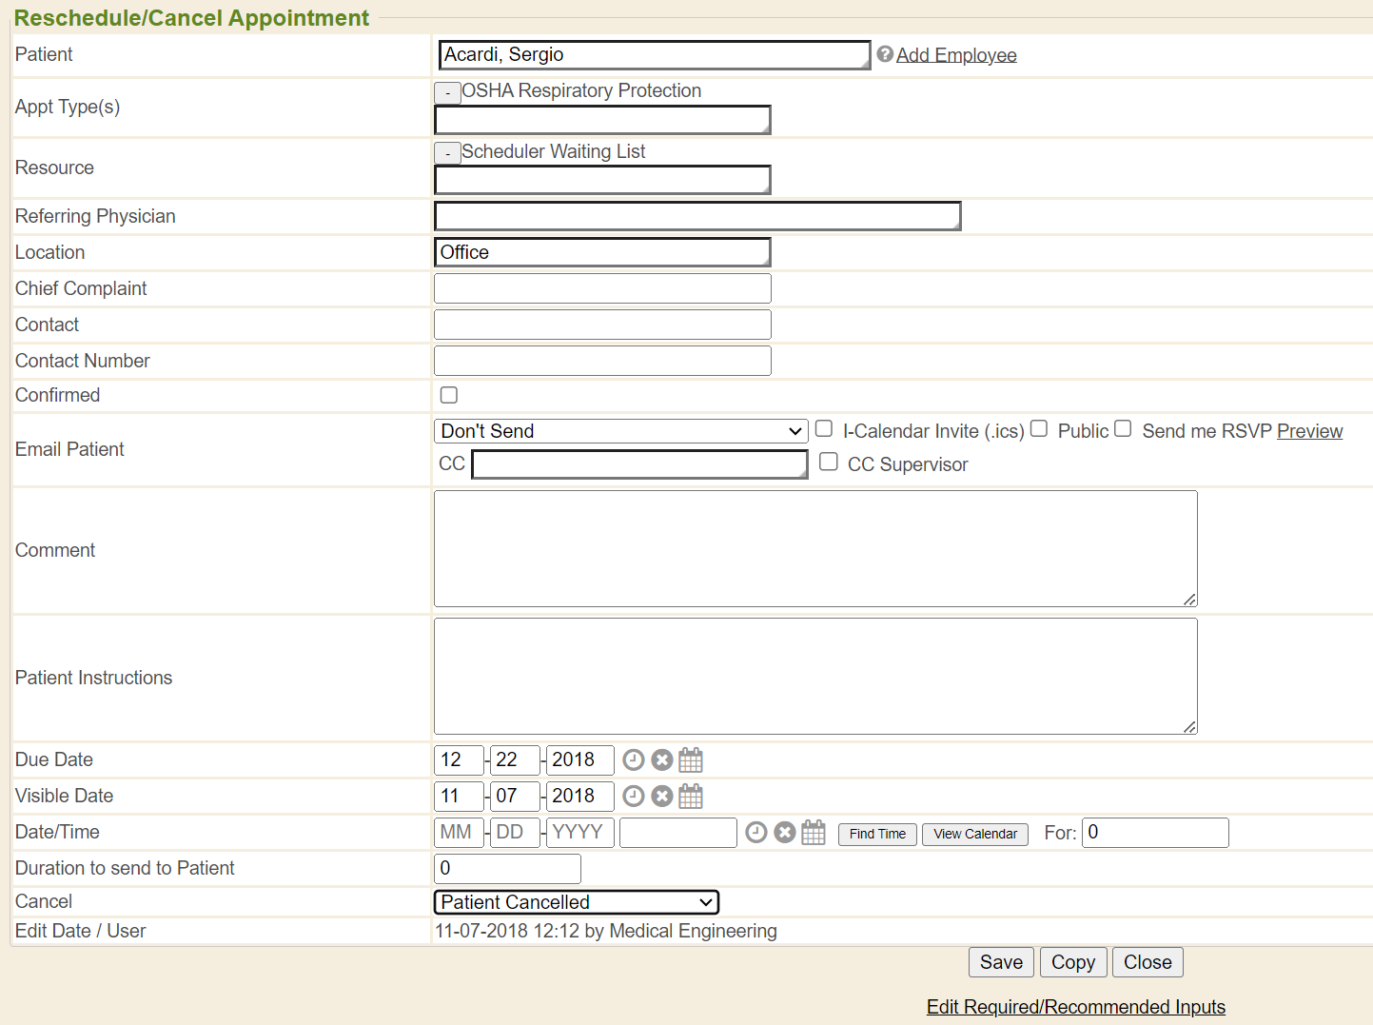Open calendar picker for Due Date

point(691,760)
